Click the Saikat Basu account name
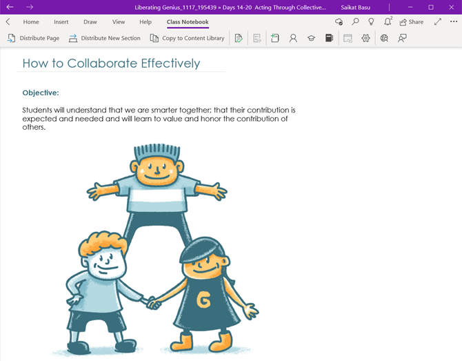The image size is (462, 361). [x=355, y=8]
